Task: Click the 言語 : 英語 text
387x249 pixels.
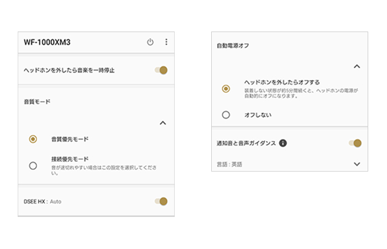Action: tap(229, 164)
